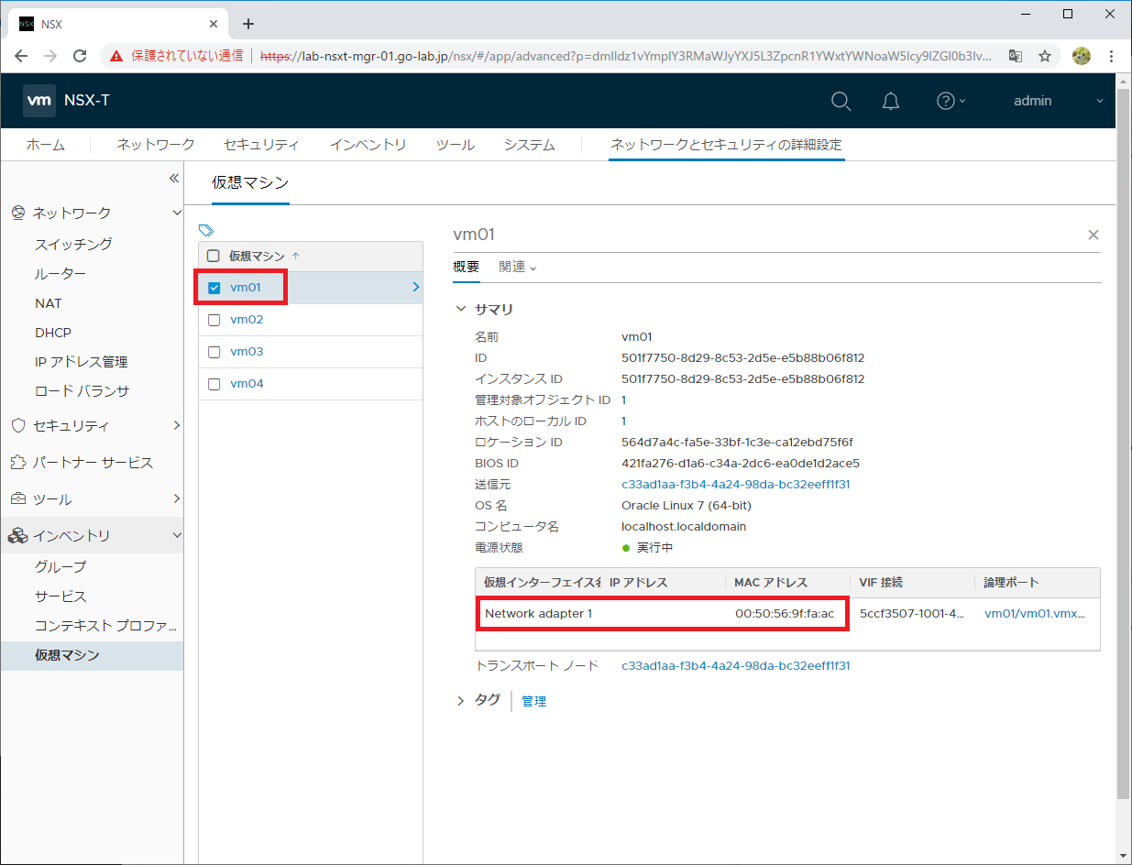Click the inventory cubes icon in sidebar
The height and width of the screenshot is (865, 1132).
[x=17, y=536]
